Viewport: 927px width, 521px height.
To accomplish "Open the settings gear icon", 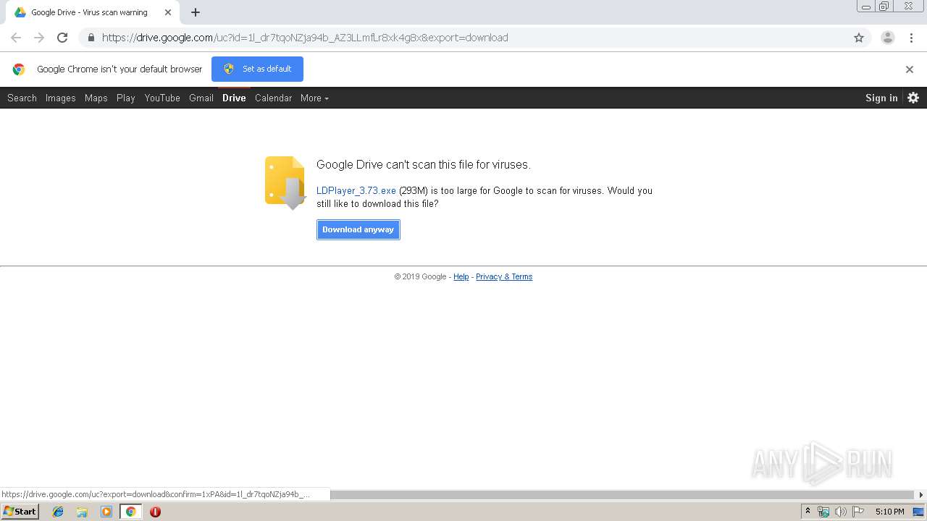I will (913, 98).
